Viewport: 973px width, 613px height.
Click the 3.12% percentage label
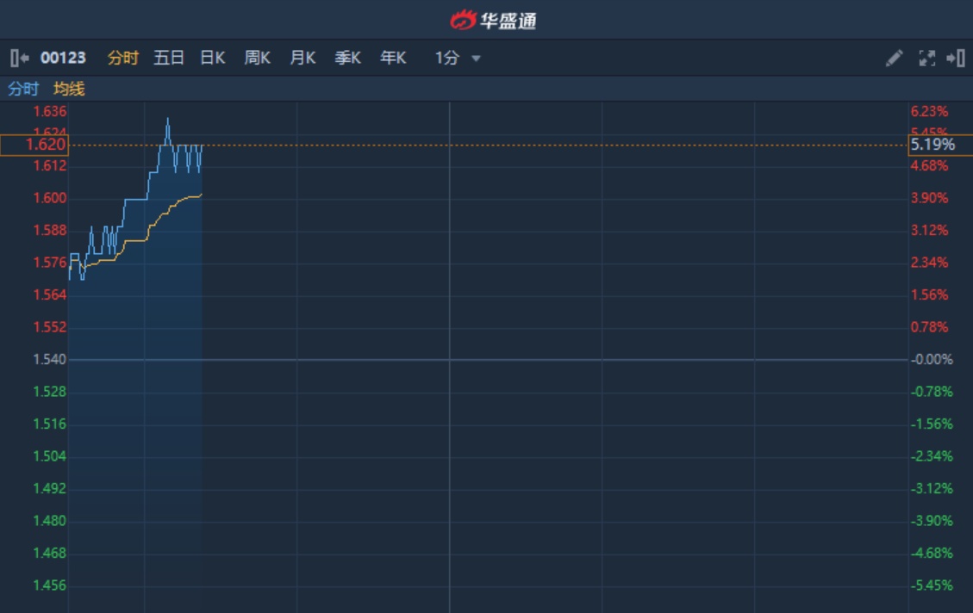[x=930, y=231]
